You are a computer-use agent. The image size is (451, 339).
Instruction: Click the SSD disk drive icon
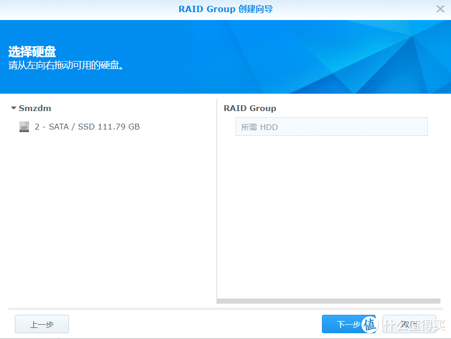(x=24, y=127)
